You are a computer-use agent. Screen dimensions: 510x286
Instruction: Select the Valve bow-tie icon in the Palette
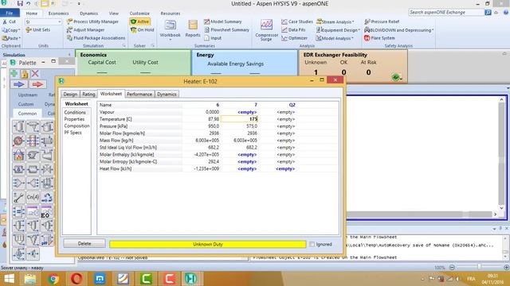point(47,169)
